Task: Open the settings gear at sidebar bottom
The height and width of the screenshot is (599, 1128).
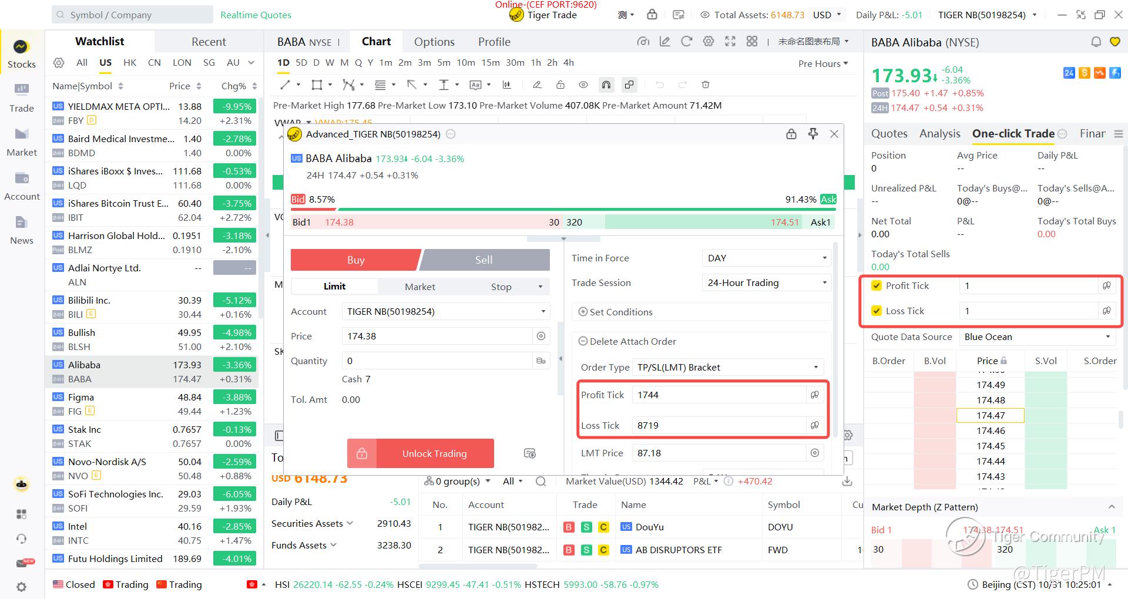Action: coord(22,587)
